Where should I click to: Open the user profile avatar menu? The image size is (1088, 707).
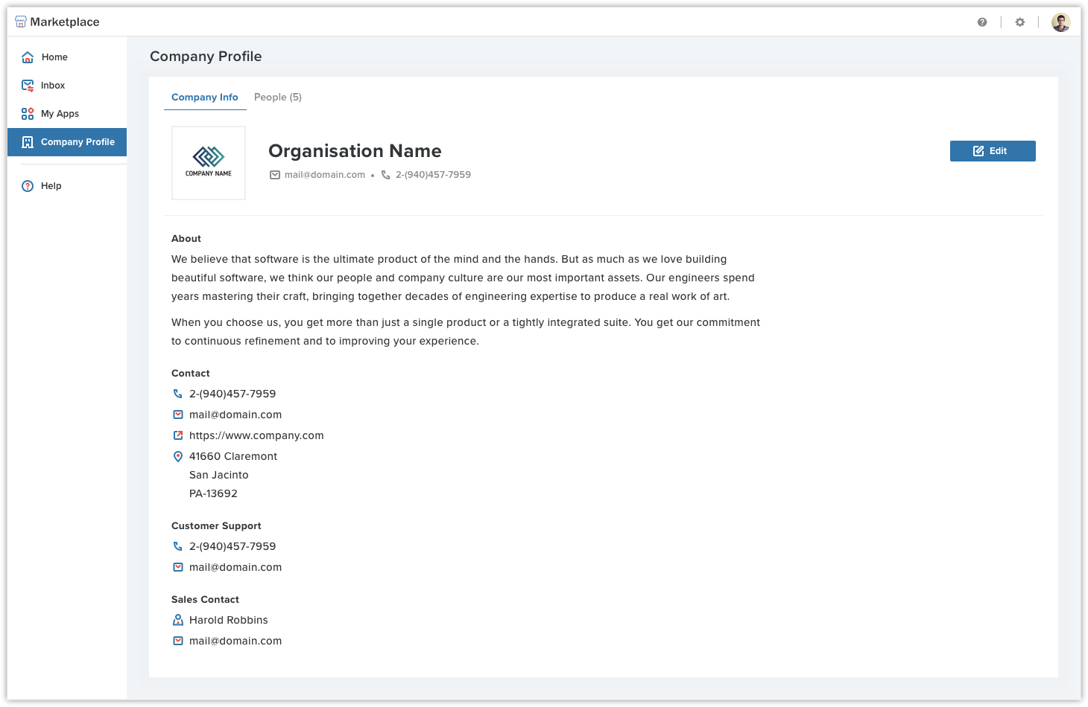pos(1060,22)
